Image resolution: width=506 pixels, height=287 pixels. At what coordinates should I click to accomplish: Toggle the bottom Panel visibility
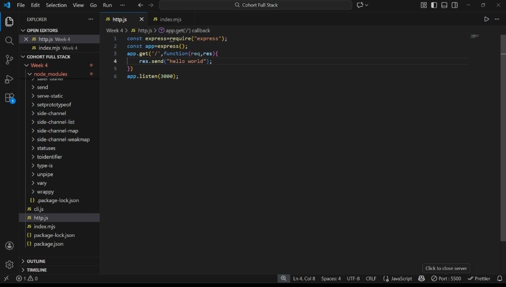(x=444, y=5)
